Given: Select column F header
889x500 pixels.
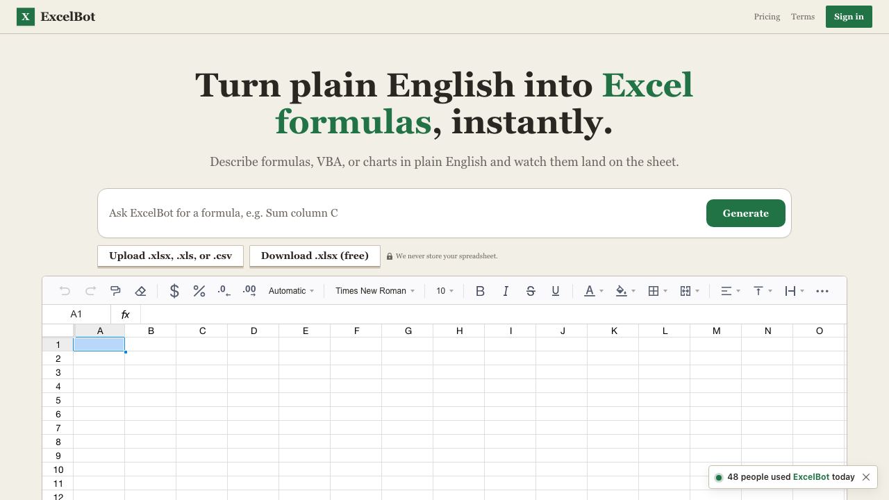Looking at the screenshot, I should pyautogui.click(x=356, y=331).
